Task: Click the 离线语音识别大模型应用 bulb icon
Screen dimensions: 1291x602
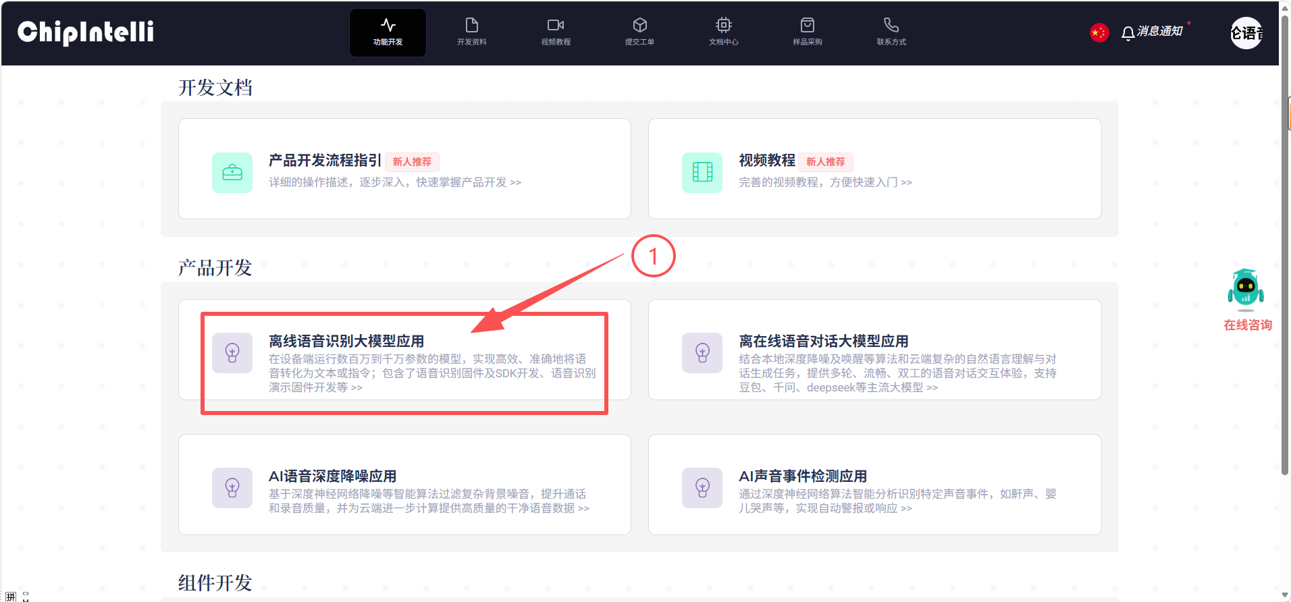Action: [x=232, y=353]
